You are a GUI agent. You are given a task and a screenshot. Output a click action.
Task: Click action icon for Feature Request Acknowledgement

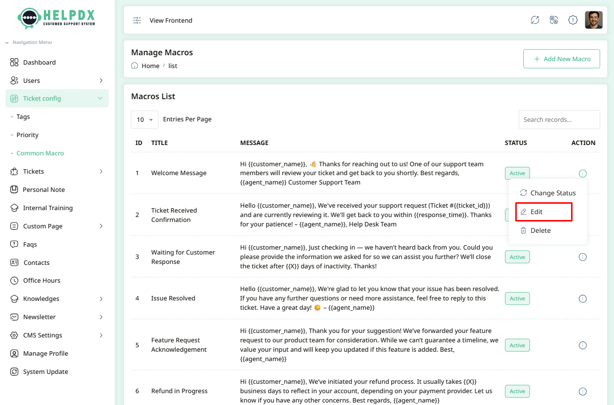pyautogui.click(x=582, y=345)
